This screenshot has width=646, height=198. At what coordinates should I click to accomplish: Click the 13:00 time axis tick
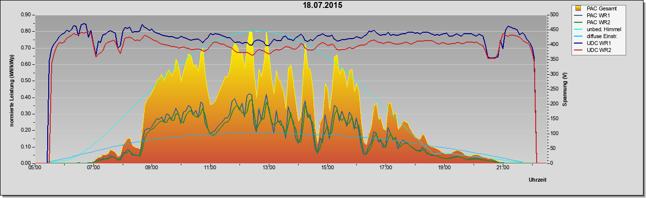pyautogui.click(x=269, y=168)
